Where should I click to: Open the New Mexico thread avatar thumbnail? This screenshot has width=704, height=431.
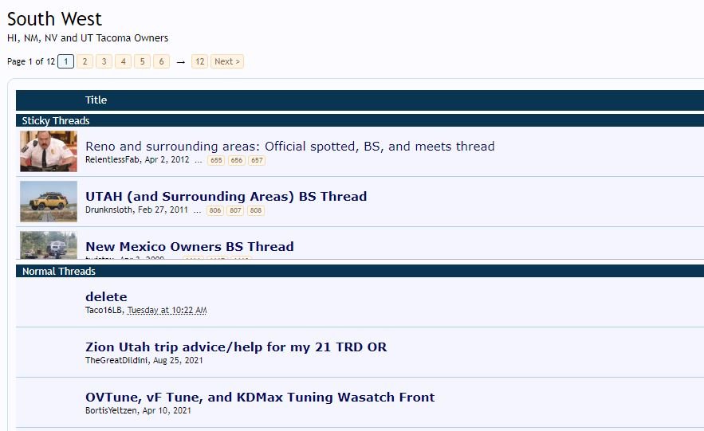pos(49,245)
